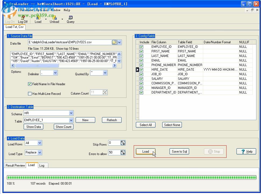Open the Query toolbar tool
Image resolution: width=261 pixels, height=194 pixels.
click(70, 18)
